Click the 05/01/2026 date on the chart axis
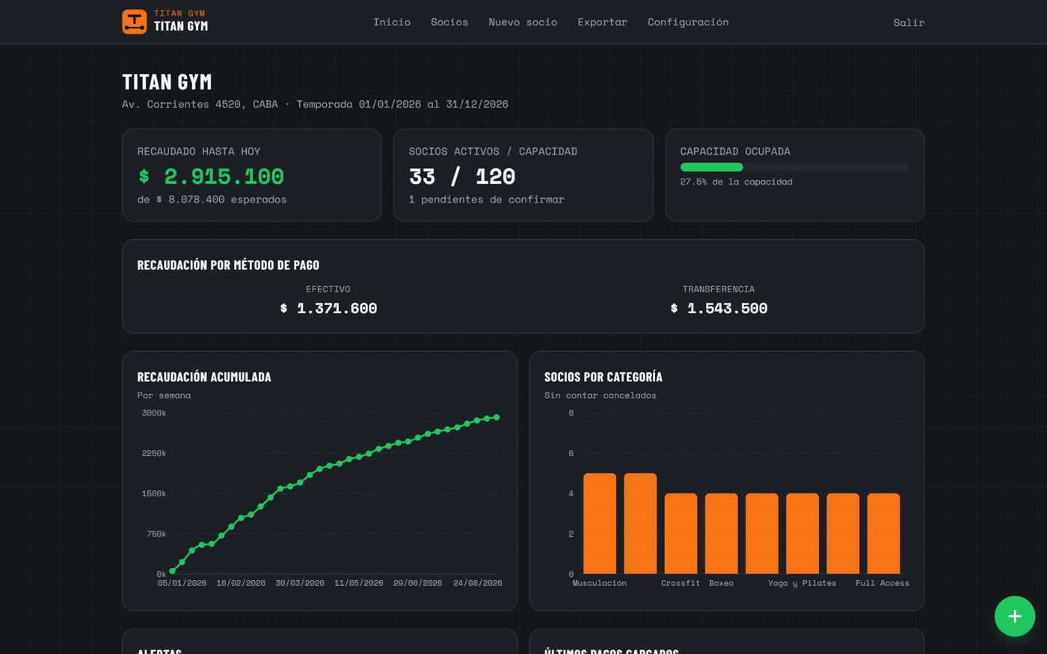Viewport: 1047px width, 654px height. coord(182,583)
